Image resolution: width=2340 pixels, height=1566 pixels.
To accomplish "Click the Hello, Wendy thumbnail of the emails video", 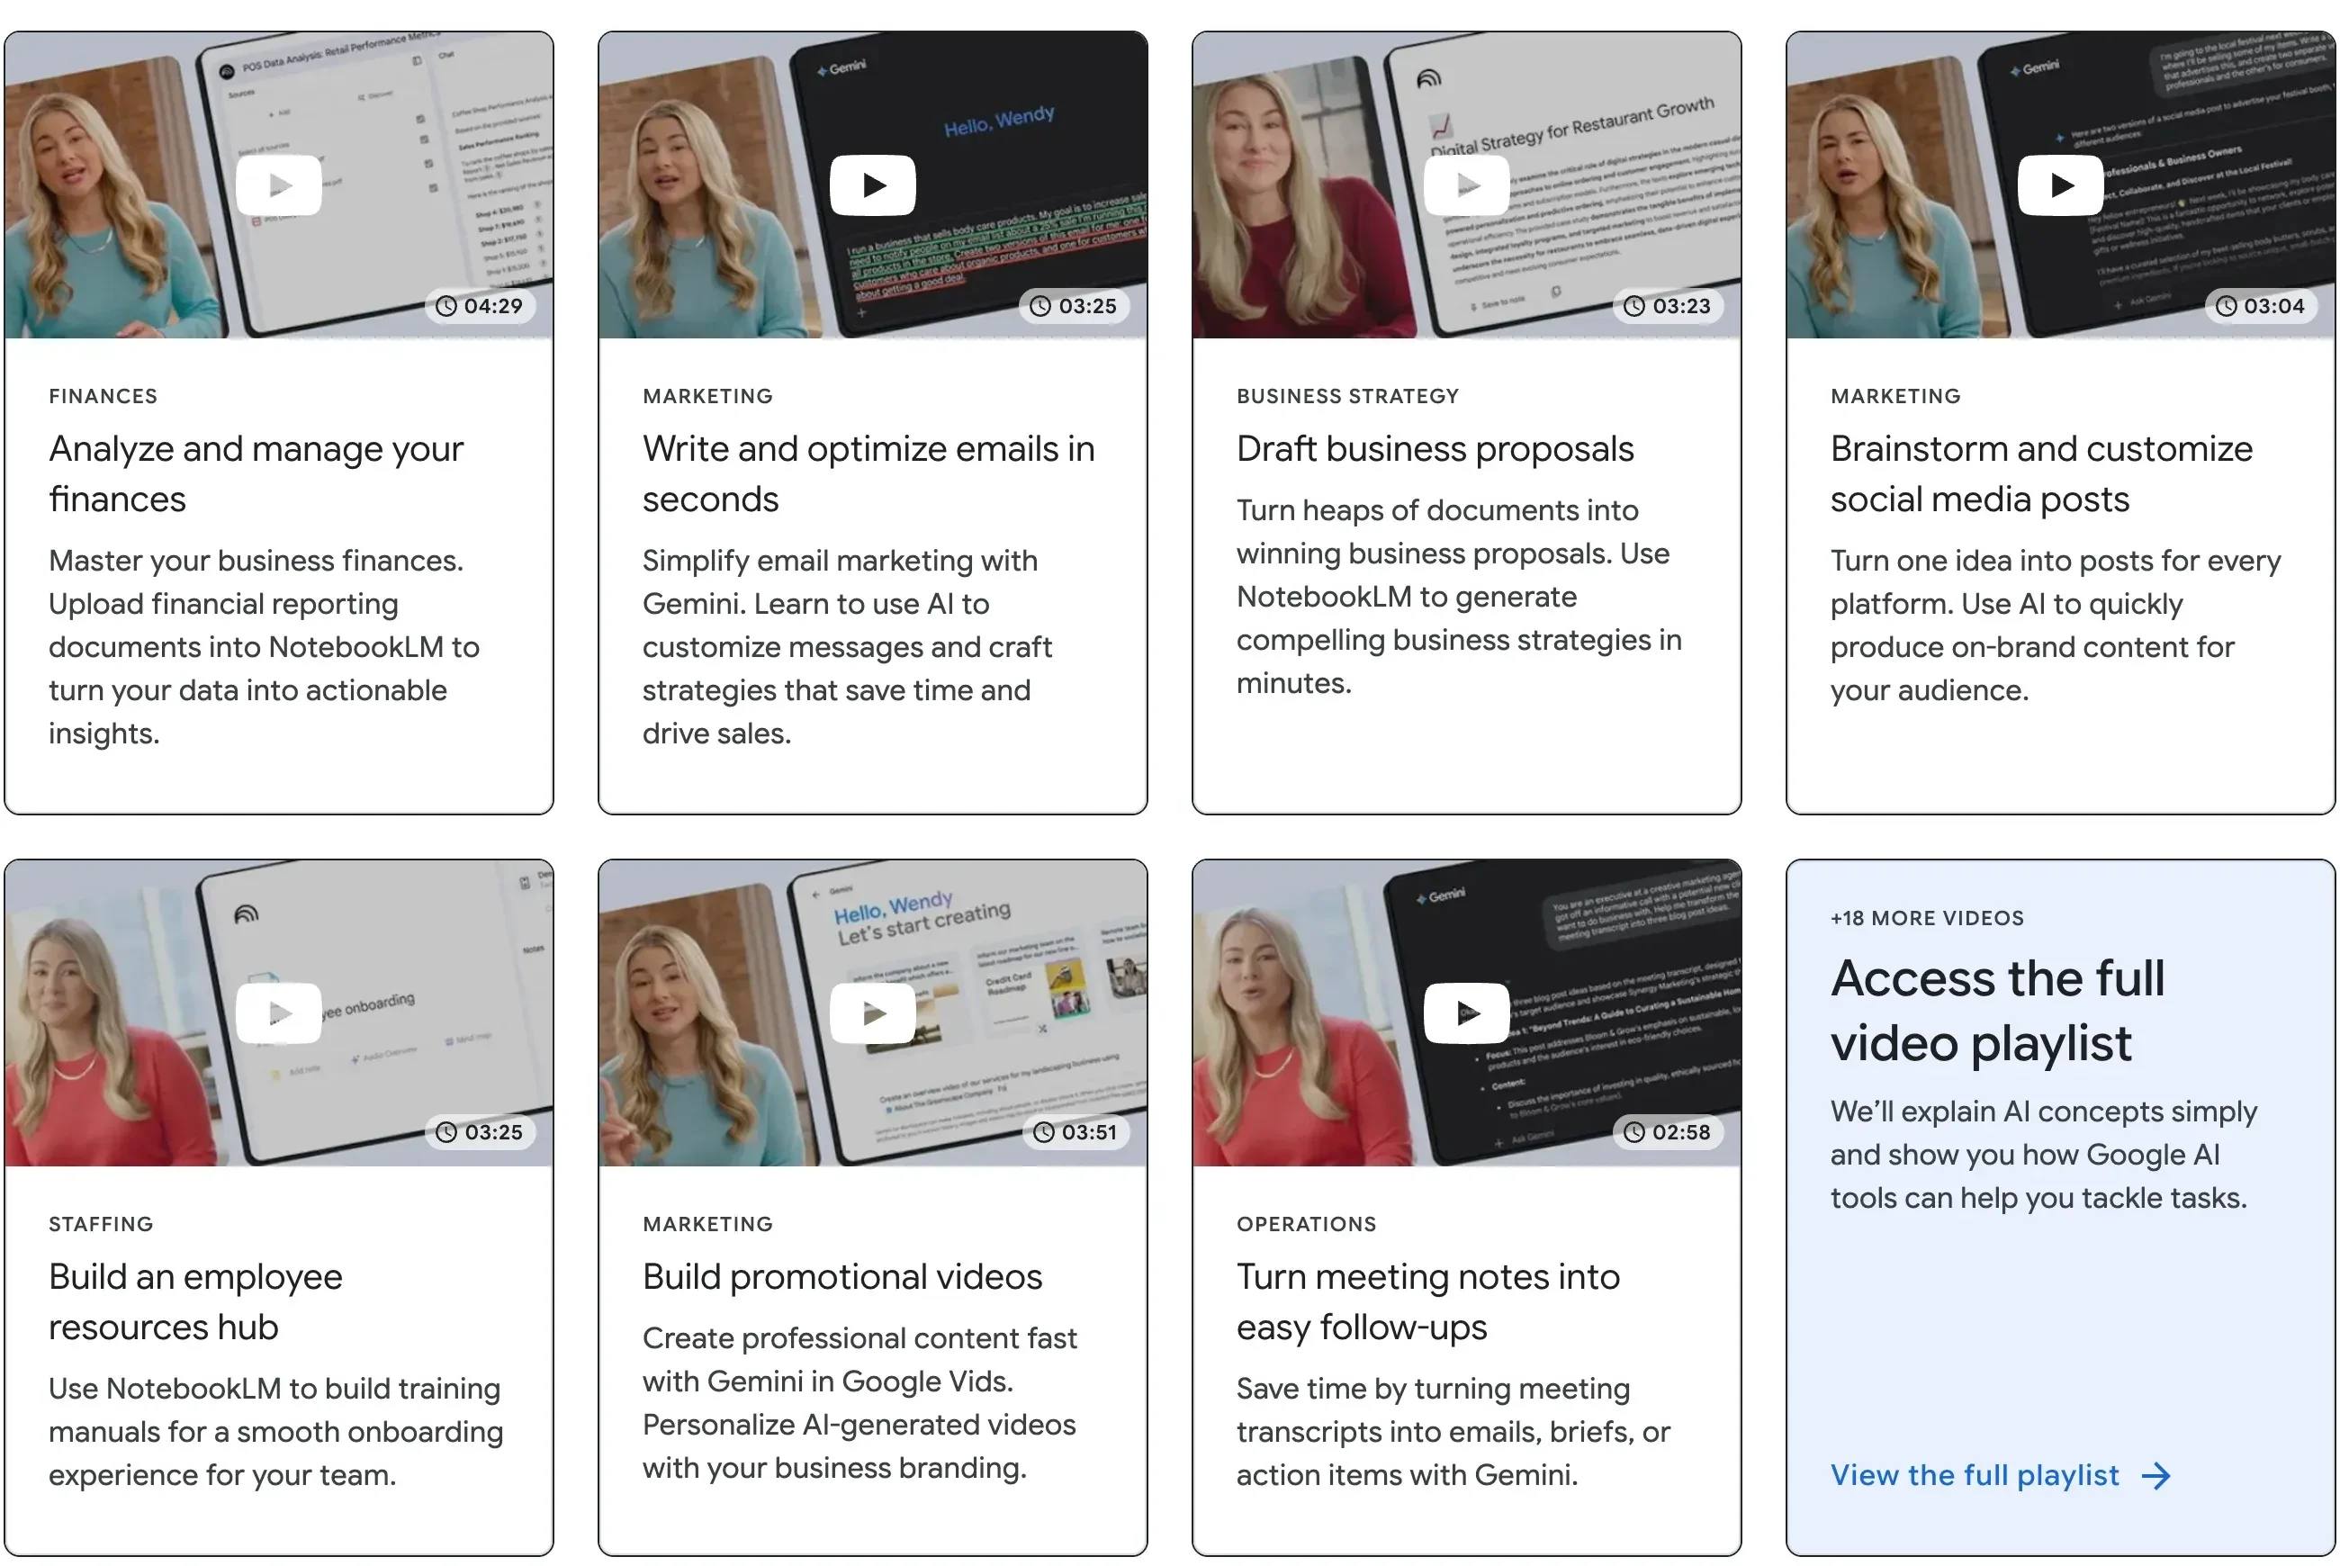I will [x=873, y=184].
